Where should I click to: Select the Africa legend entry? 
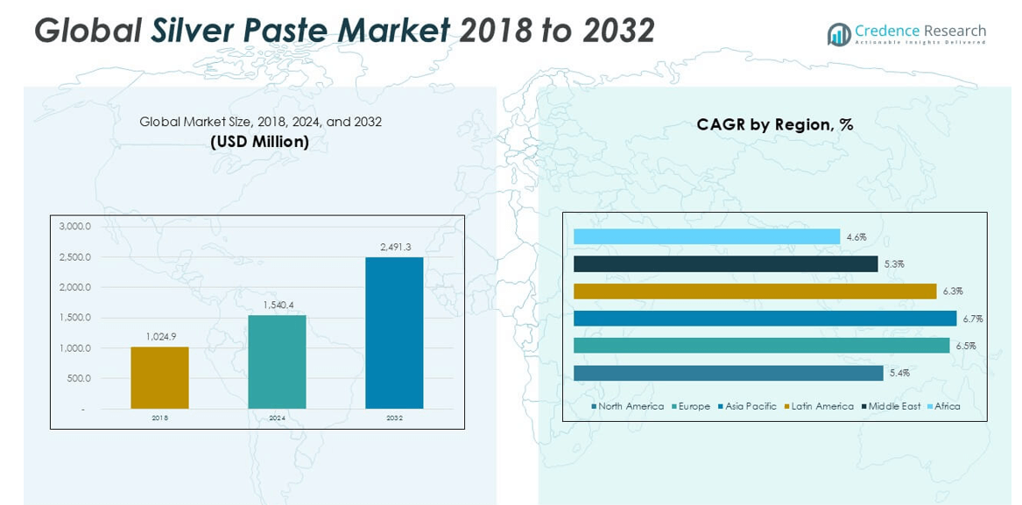(x=946, y=406)
